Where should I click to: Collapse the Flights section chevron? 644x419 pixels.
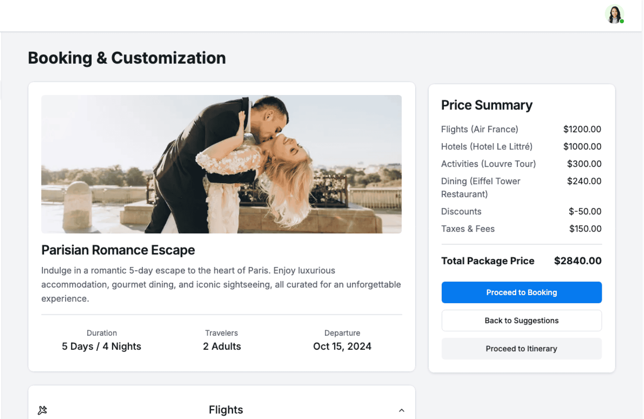[401, 410]
